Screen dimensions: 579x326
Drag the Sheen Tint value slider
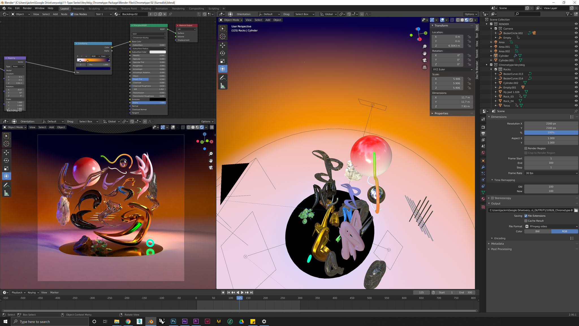(x=148, y=79)
